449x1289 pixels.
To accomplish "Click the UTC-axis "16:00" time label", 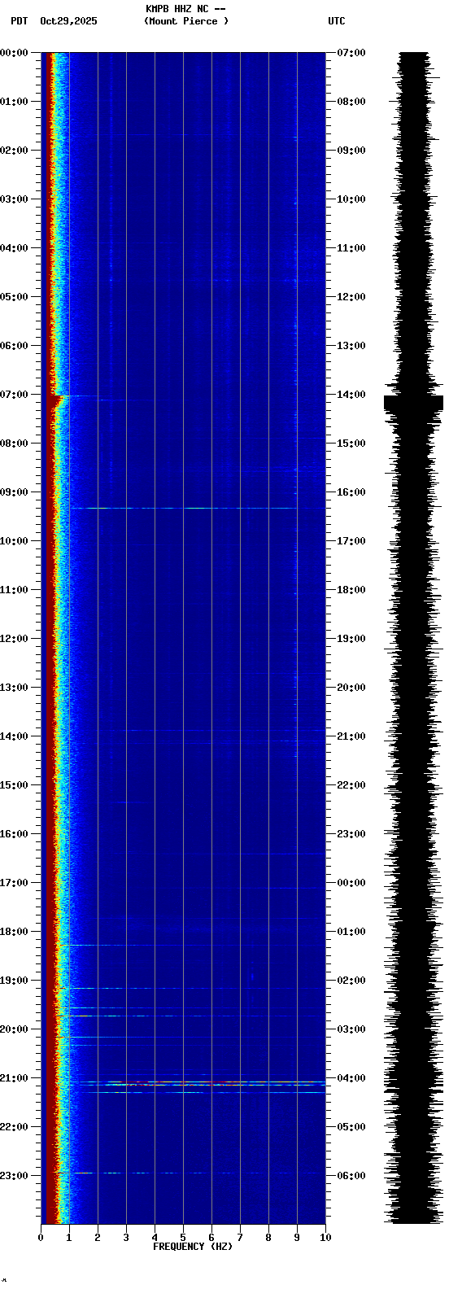I will (351, 492).
